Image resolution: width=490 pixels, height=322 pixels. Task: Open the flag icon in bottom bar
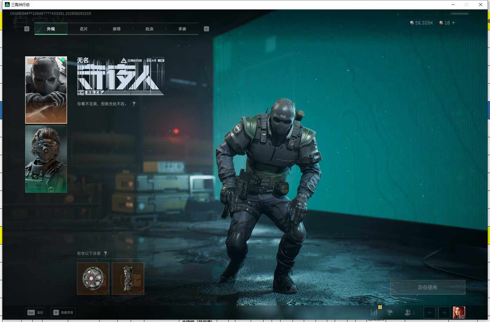tap(390, 312)
